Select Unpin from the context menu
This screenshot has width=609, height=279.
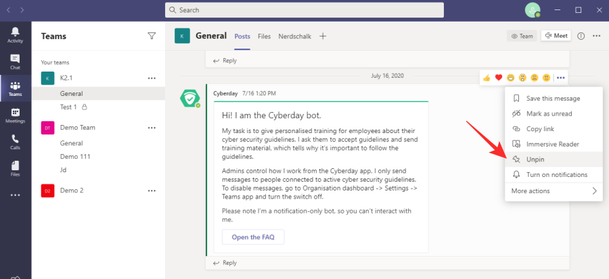pyautogui.click(x=535, y=159)
